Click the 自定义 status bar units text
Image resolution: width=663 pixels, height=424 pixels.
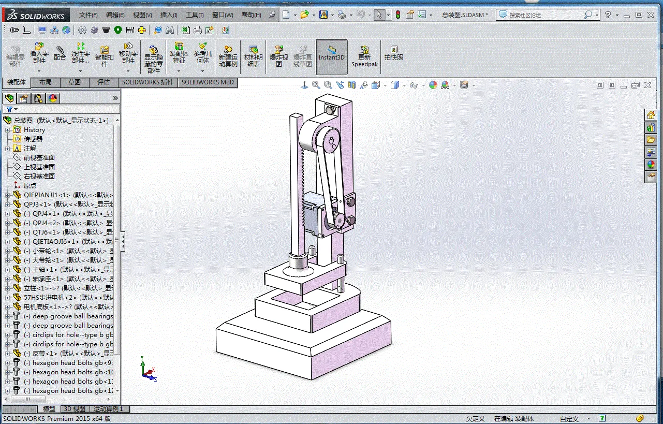(569, 419)
